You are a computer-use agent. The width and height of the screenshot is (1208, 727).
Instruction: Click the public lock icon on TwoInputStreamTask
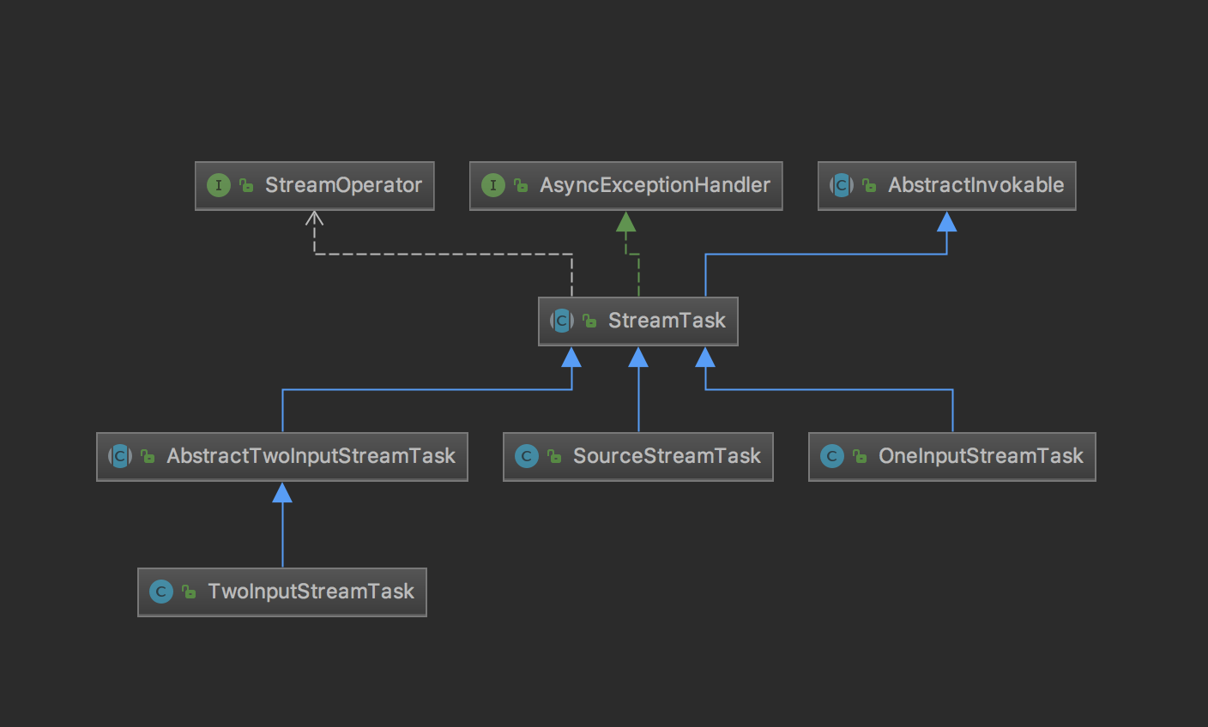click(189, 592)
